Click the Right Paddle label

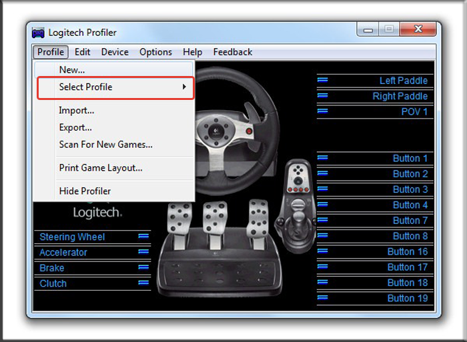(x=400, y=96)
